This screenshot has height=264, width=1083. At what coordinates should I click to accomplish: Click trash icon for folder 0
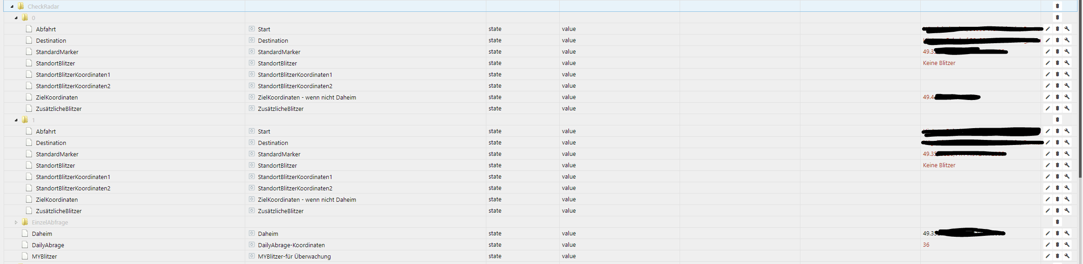coord(1057,17)
